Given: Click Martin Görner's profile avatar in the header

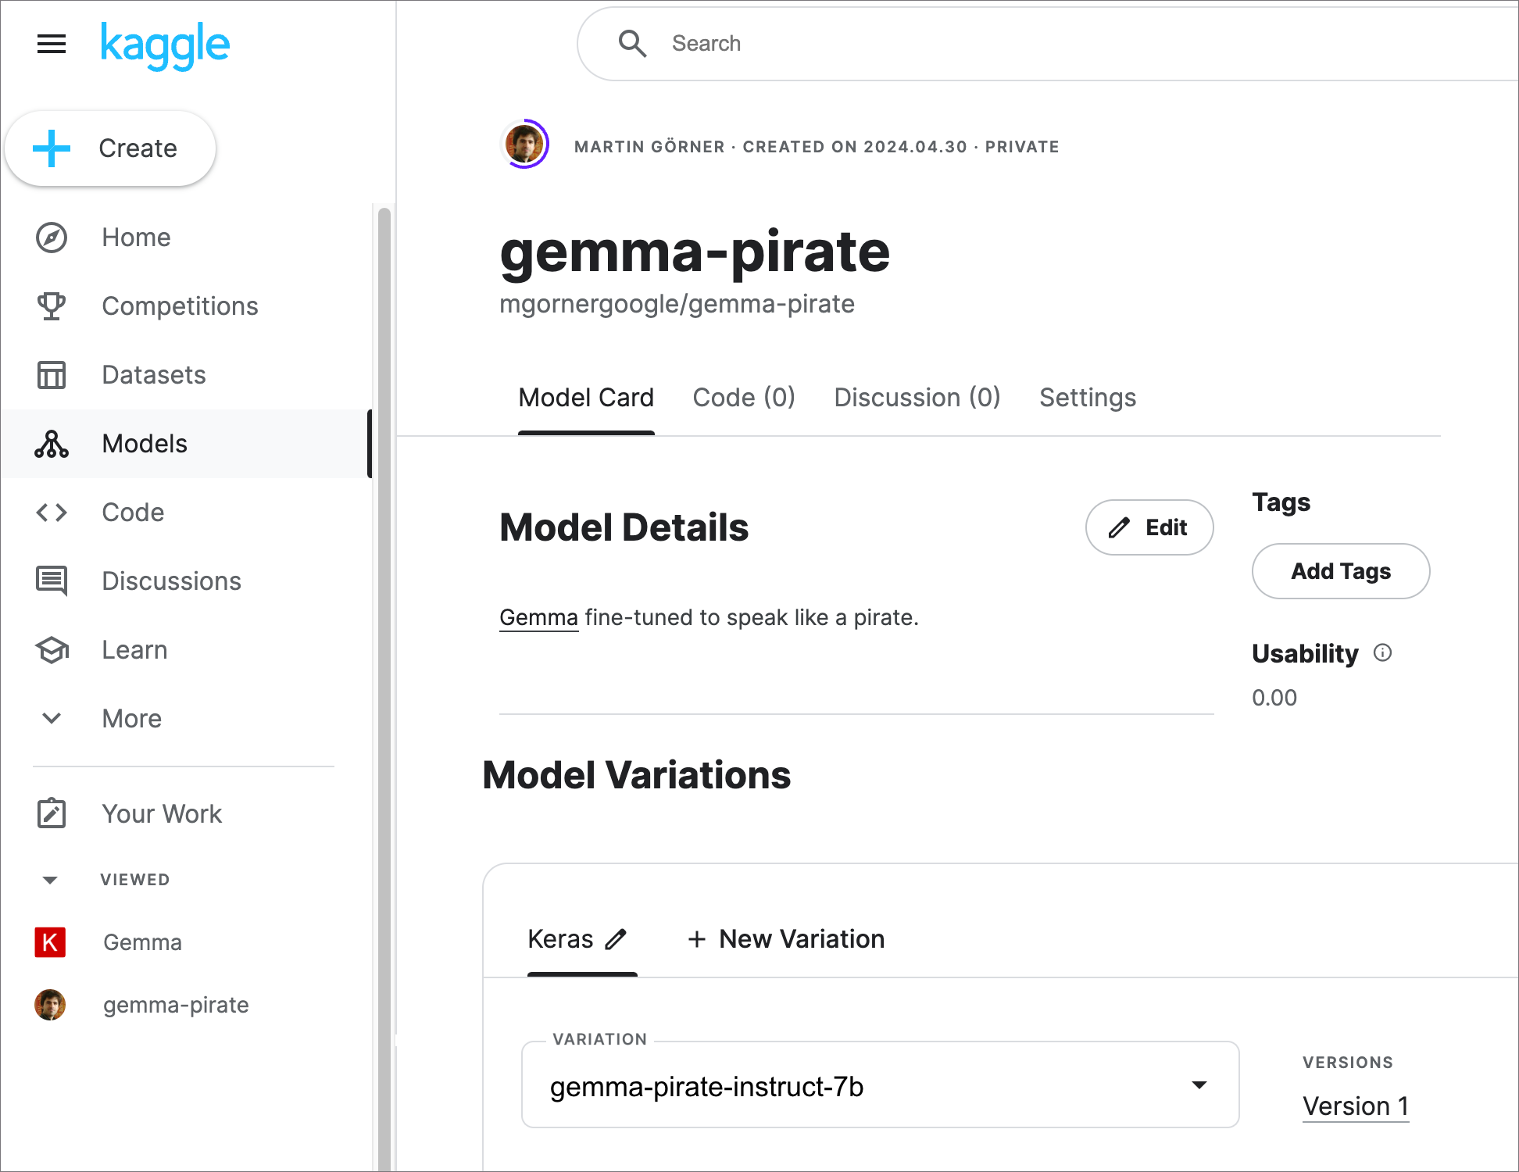Looking at the screenshot, I should point(524,144).
